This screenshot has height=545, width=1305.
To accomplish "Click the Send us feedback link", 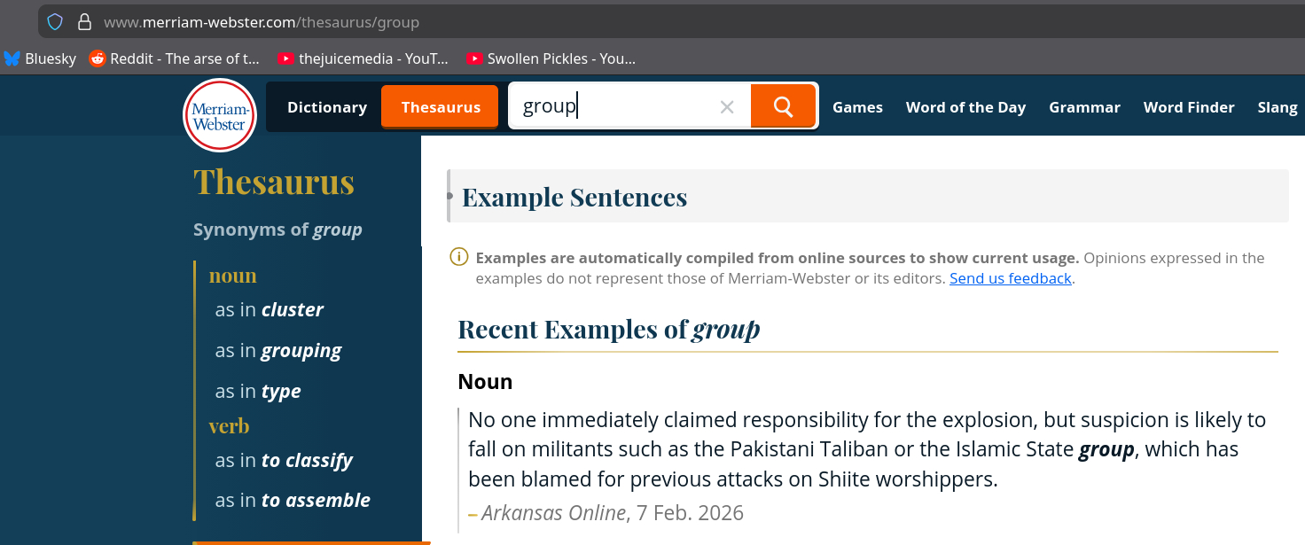I will [x=1011, y=278].
